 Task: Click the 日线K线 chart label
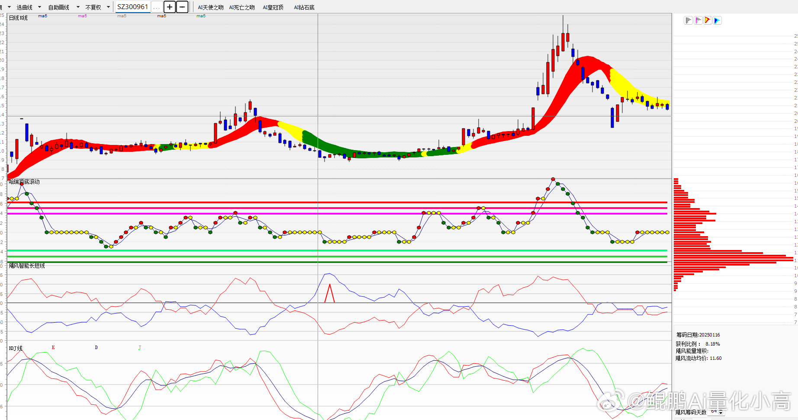coord(18,18)
